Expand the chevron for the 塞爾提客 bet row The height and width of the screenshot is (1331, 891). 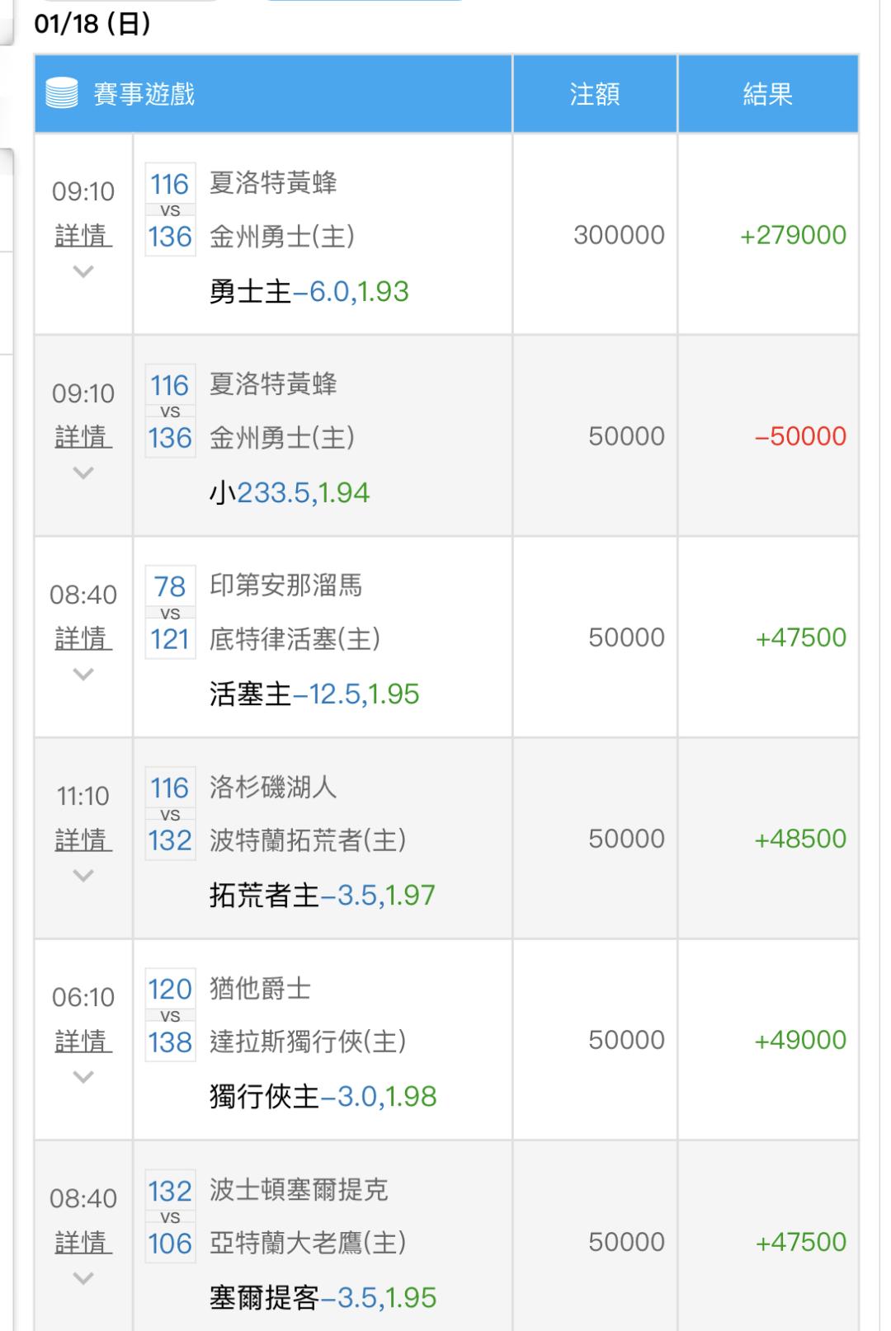click(83, 1277)
